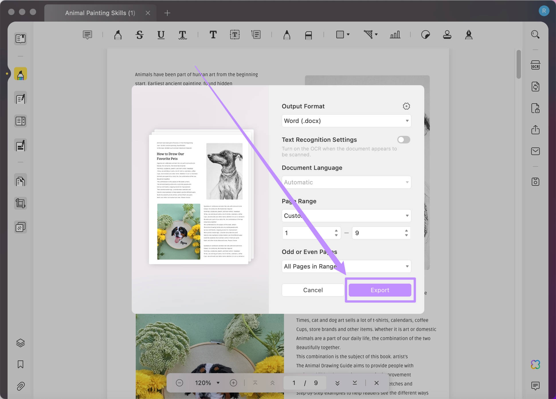Click the current page number field

point(294,383)
